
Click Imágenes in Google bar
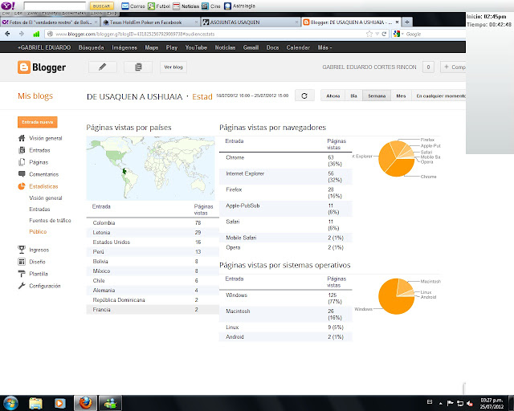(x=124, y=47)
